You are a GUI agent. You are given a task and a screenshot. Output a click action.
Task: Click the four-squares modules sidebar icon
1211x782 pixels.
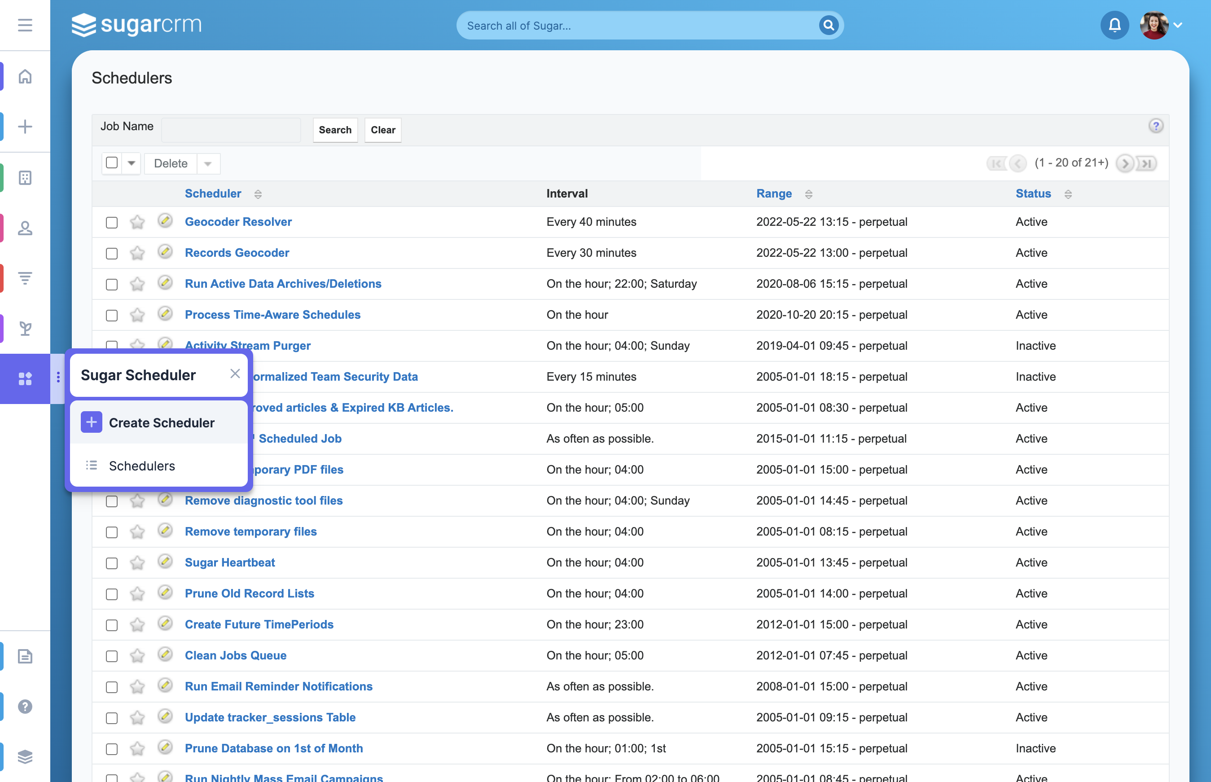coord(25,379)
